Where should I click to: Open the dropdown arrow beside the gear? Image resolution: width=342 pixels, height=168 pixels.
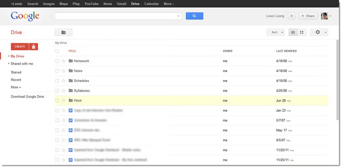326,32
